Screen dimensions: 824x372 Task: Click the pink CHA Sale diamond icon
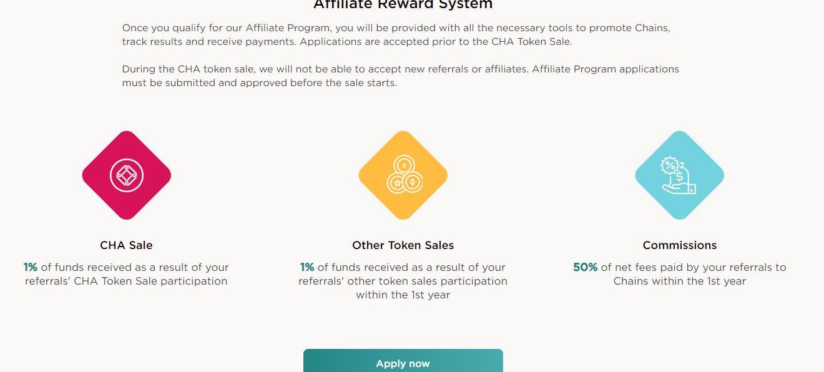click(127, 175)
